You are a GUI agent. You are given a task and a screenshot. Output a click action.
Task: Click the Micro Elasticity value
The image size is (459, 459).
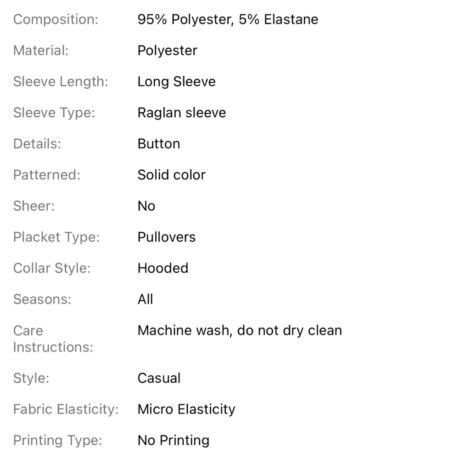point(186,409)
